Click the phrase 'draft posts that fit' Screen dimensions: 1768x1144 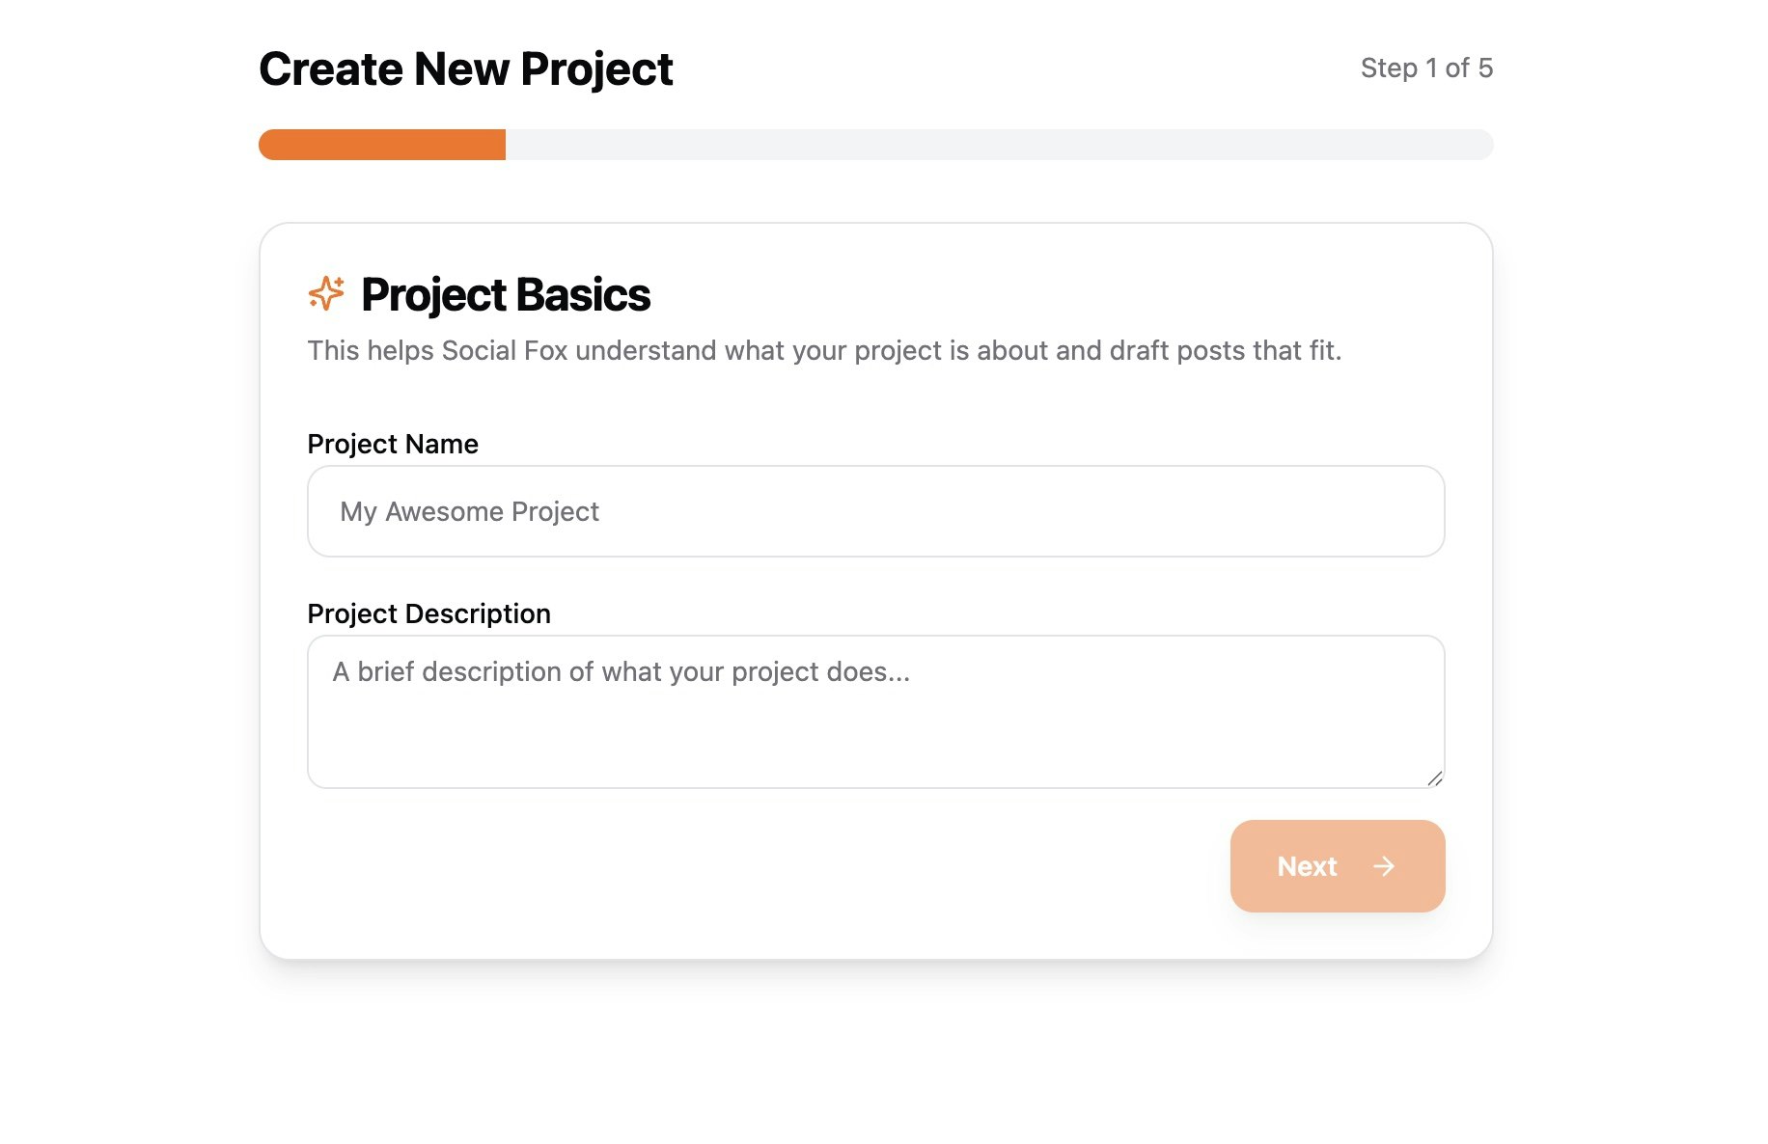click(1224, 350)
